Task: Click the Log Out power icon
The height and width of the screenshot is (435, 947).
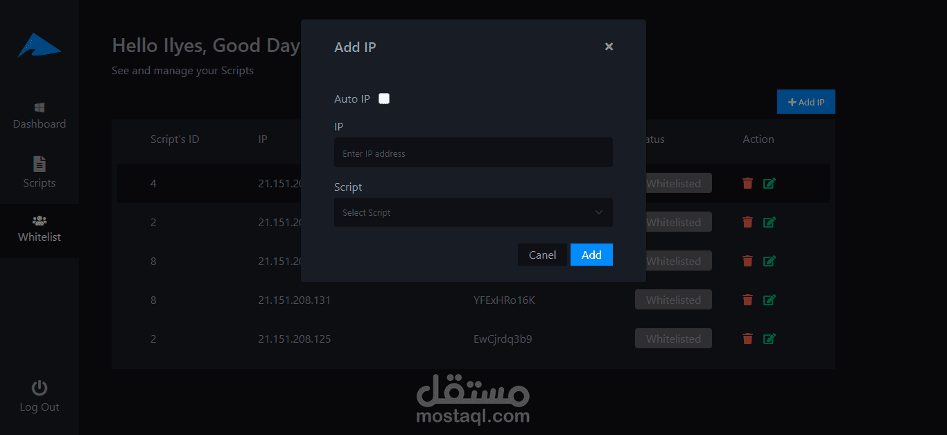Action: (x=40, y=388)
